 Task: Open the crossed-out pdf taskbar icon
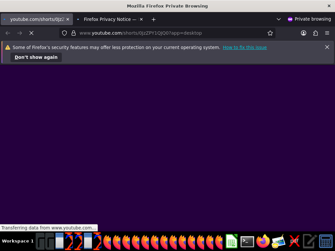point(294,241)
